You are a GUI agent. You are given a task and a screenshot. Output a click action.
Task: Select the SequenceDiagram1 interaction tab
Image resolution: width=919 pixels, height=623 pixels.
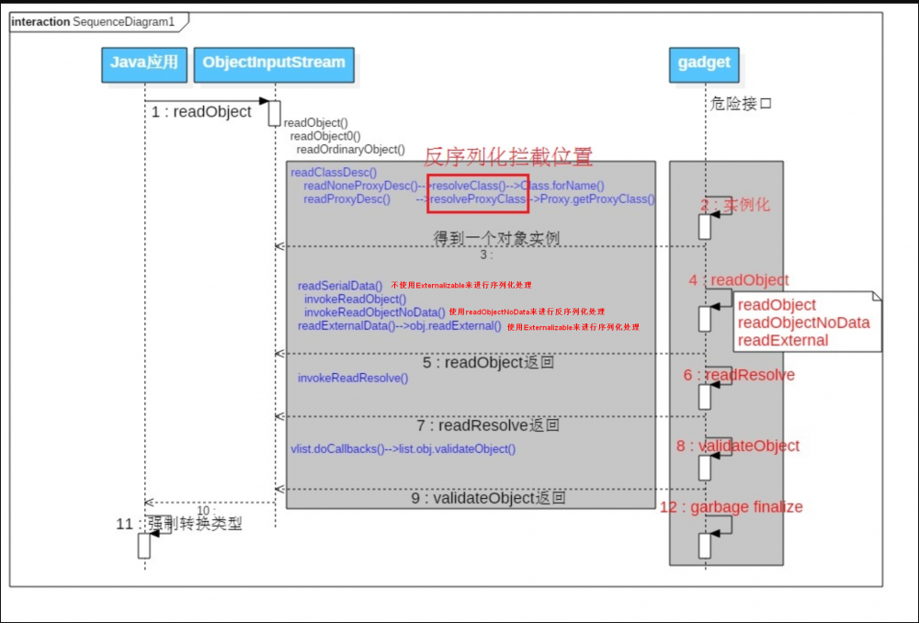92,21
